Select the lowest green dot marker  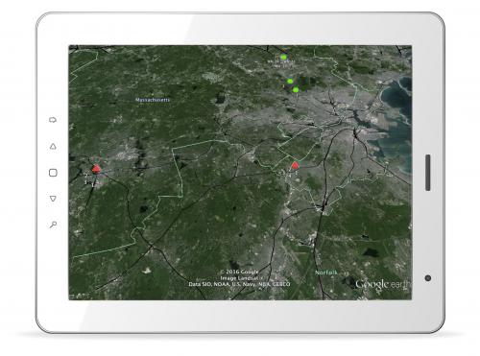click(x=296, y=90)
